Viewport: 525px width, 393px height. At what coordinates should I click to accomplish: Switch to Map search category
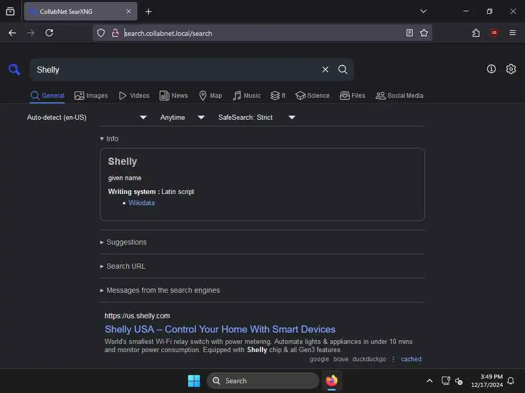[210, 96]
